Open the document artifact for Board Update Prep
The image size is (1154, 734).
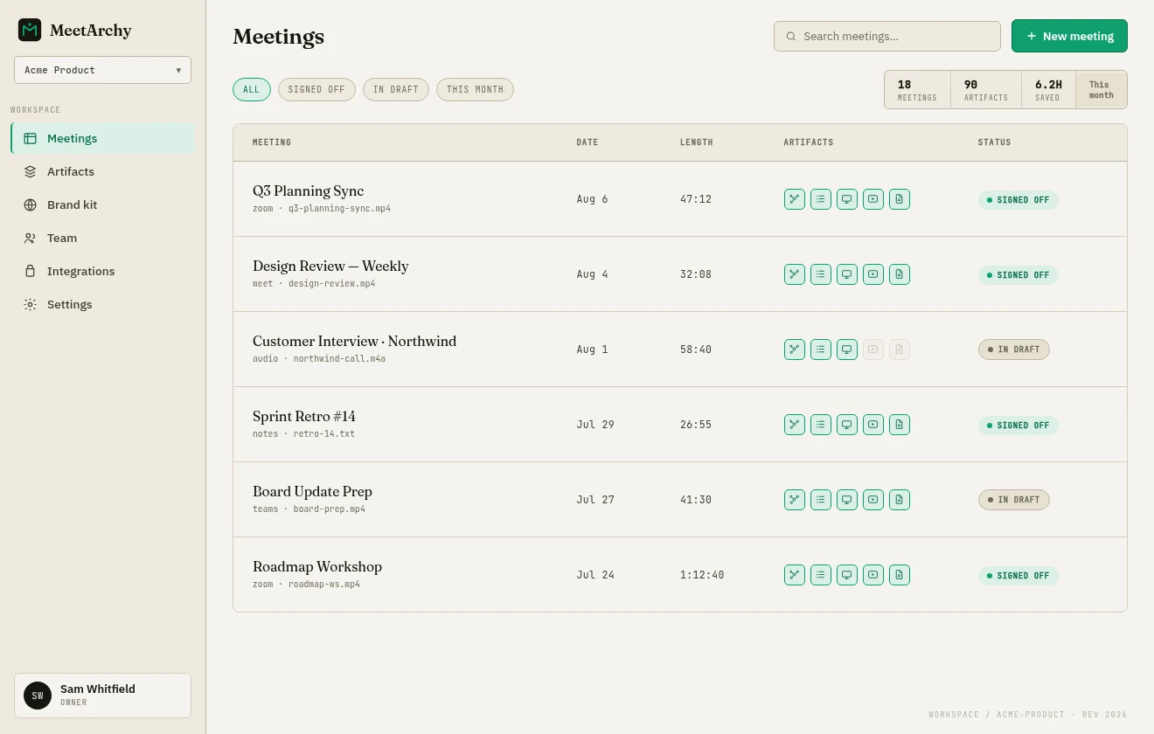(x=900, y=500)
